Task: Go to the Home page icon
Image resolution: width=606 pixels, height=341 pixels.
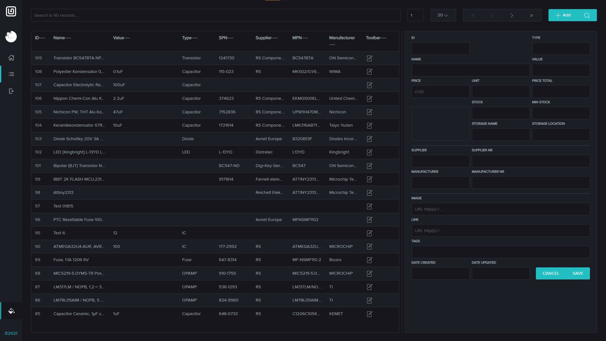Action: pyautogui.click(x=11, y=57)
